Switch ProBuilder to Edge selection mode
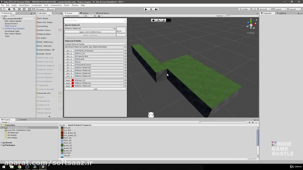303x170 pixels. [164, 20]
